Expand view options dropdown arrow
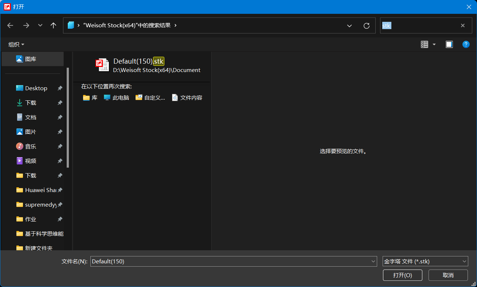The height and width of the screenshot is (287, 477). coord(434,44)
